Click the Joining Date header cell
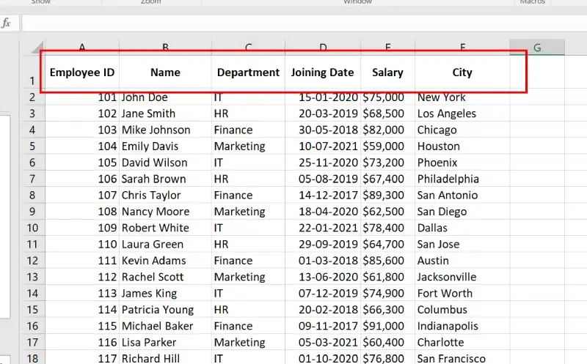This screenshot has height=364, width=587. [x=322, y=73]
